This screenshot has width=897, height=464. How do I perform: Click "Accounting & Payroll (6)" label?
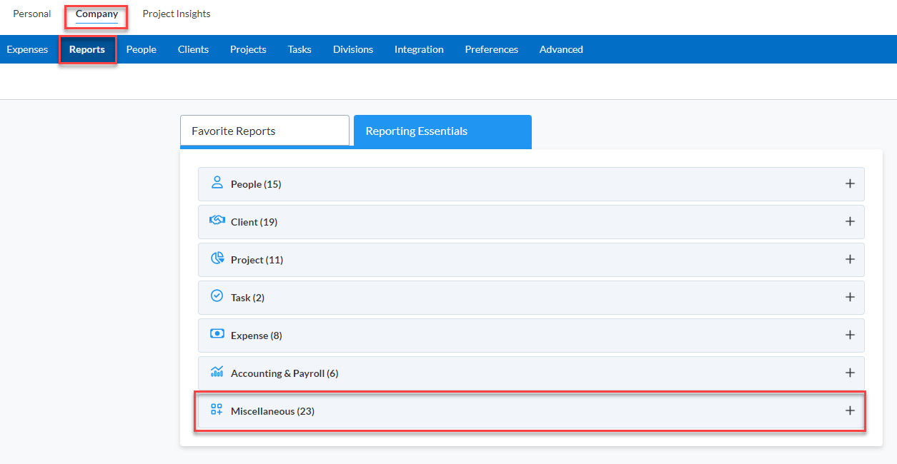click(x=284, y=373)
